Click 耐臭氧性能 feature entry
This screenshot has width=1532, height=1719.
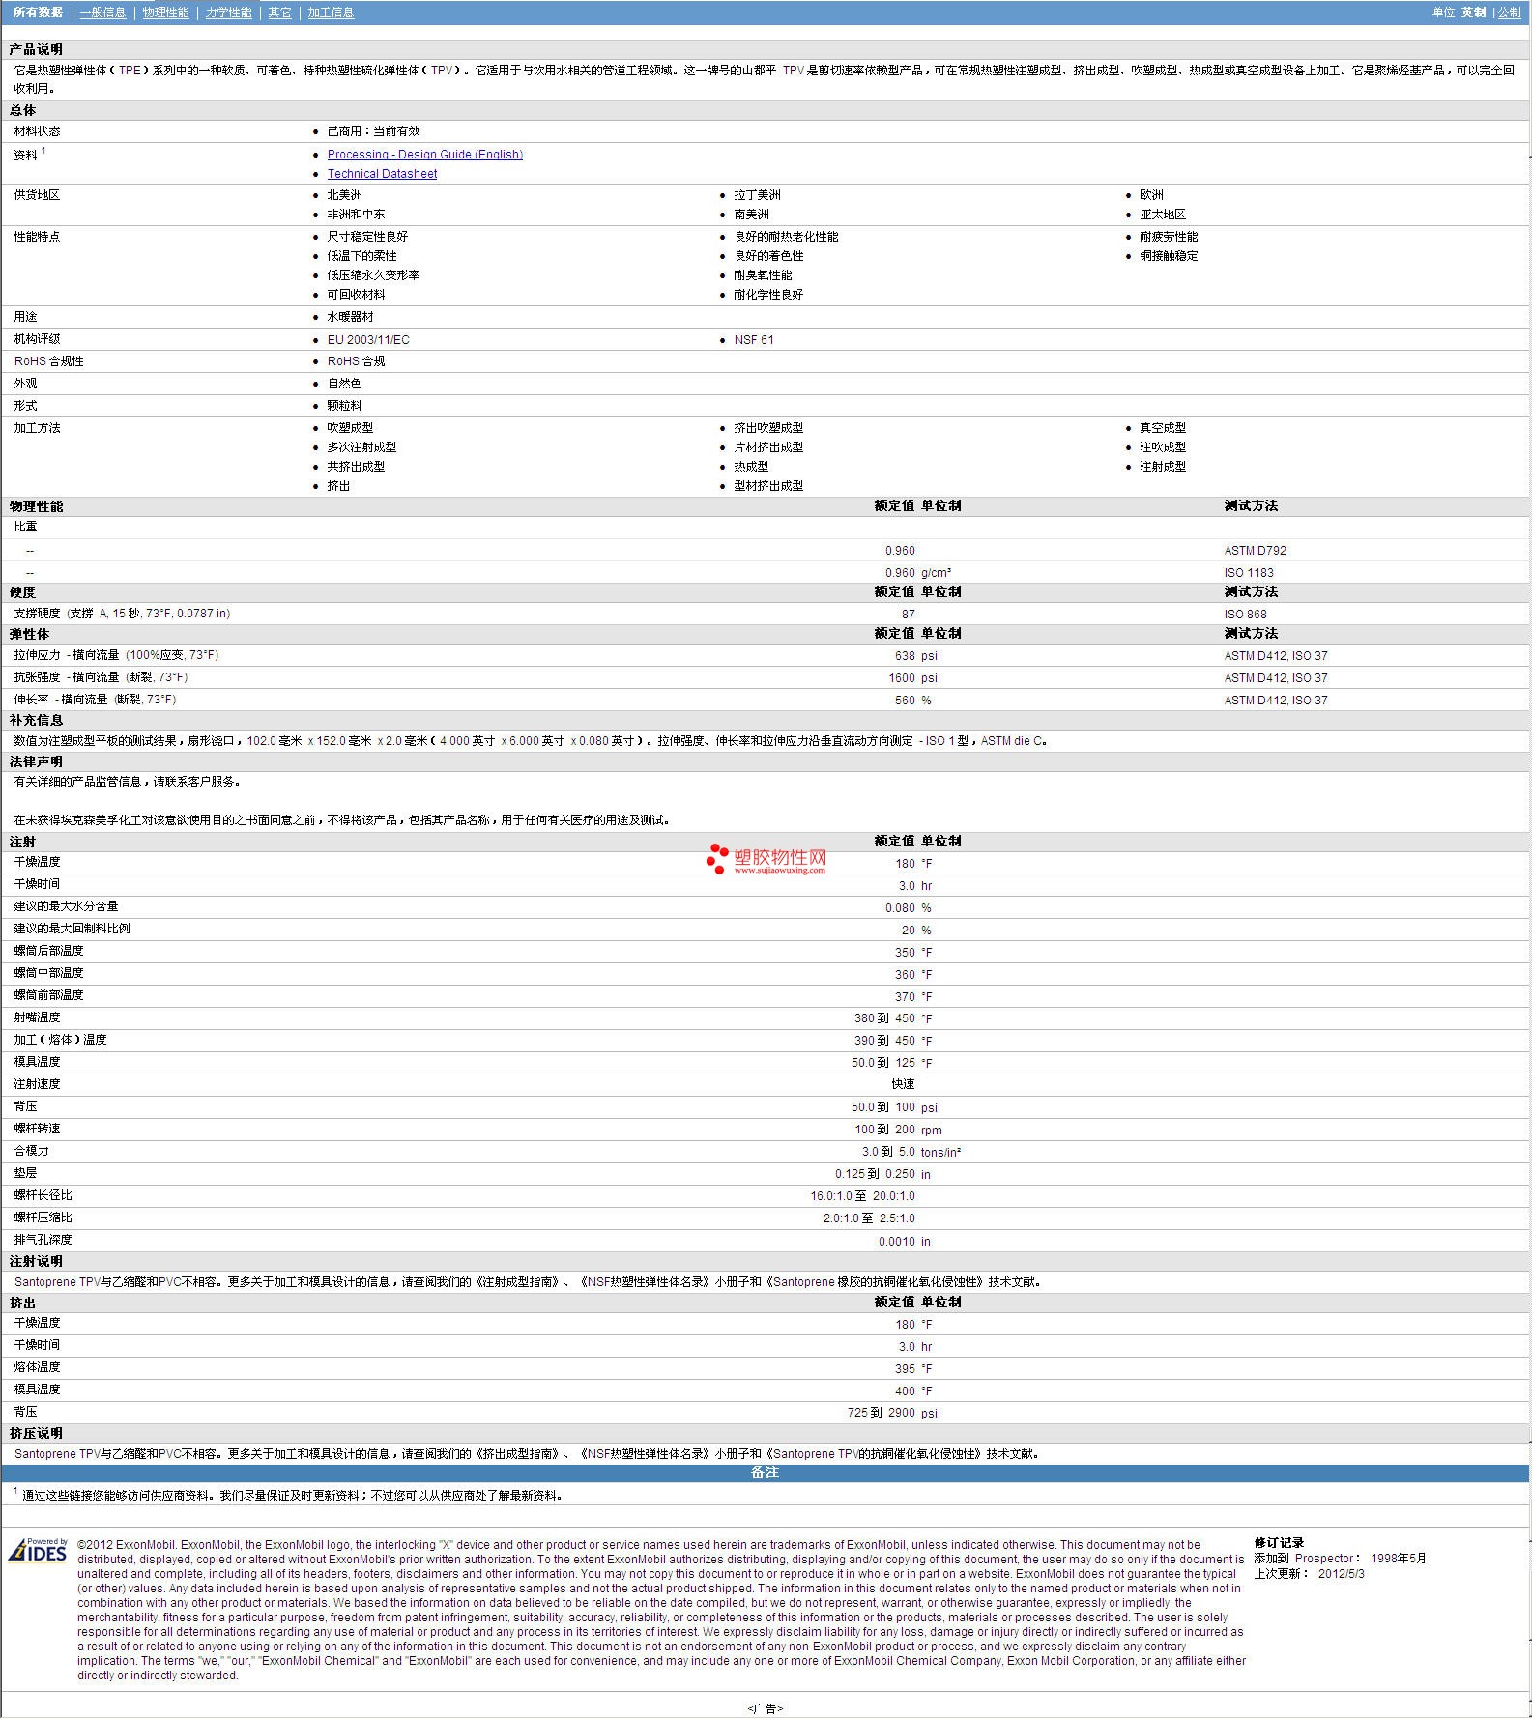point(763,275)
